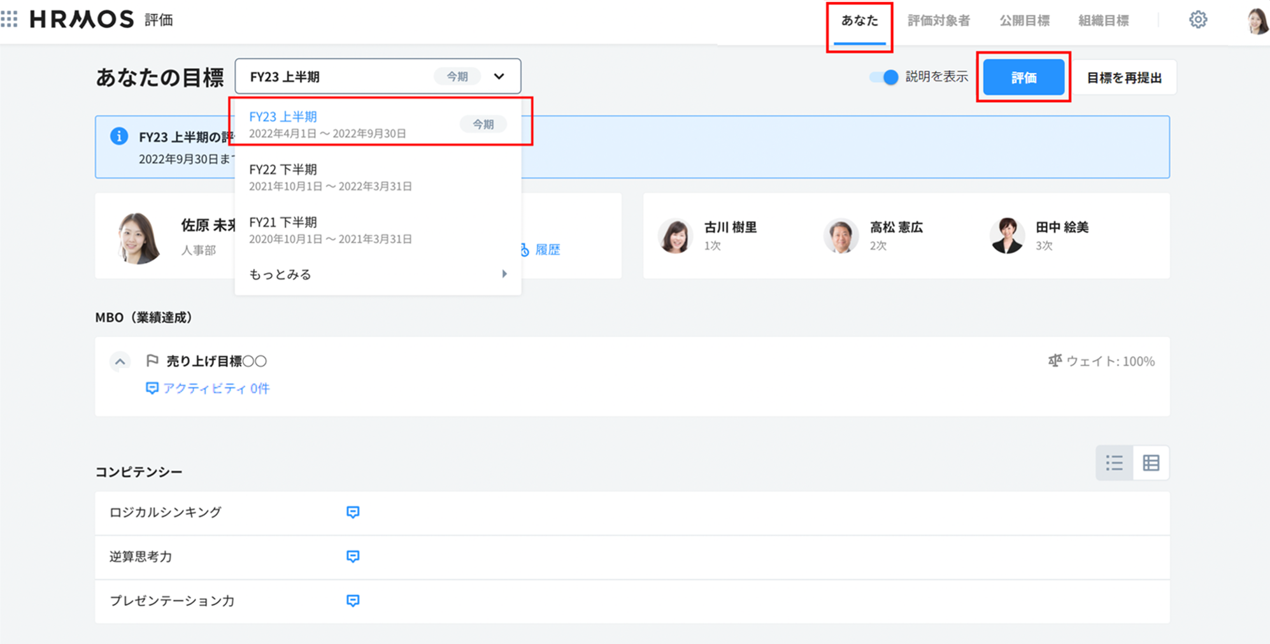Image resolution: width=1270 pixels, height=644 pixels.
Task: Open comment icon for プレゼンテーション力
Action: pos(353,601)
